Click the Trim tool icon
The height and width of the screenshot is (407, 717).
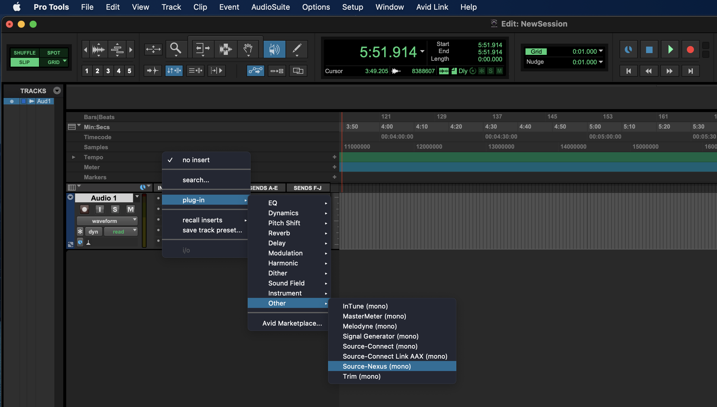[x=202, y=49]
